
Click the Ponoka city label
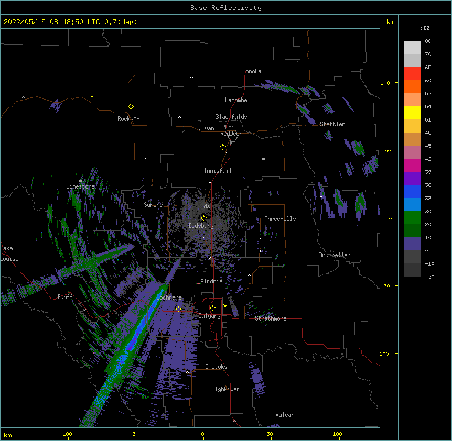252,71
